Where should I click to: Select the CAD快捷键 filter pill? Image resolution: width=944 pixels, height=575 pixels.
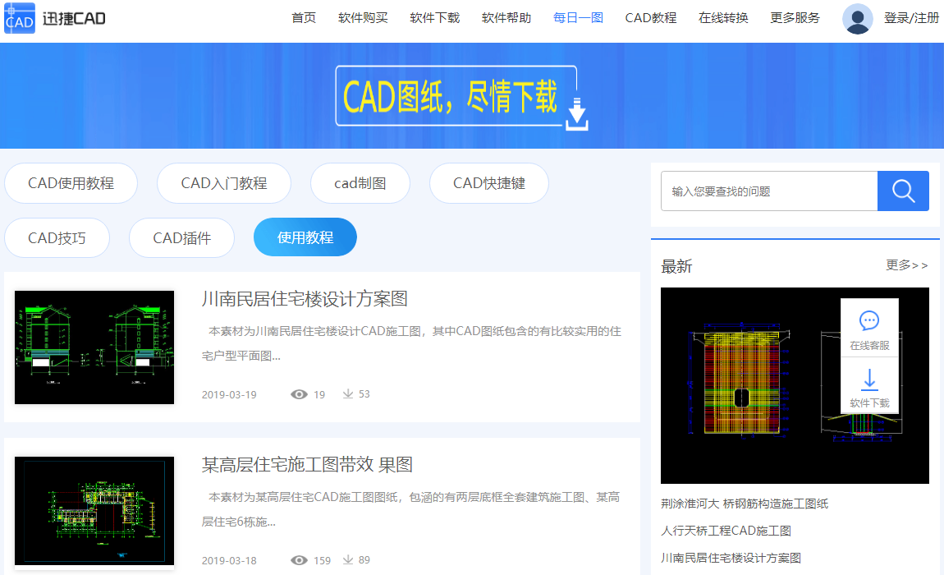(488, 183)
